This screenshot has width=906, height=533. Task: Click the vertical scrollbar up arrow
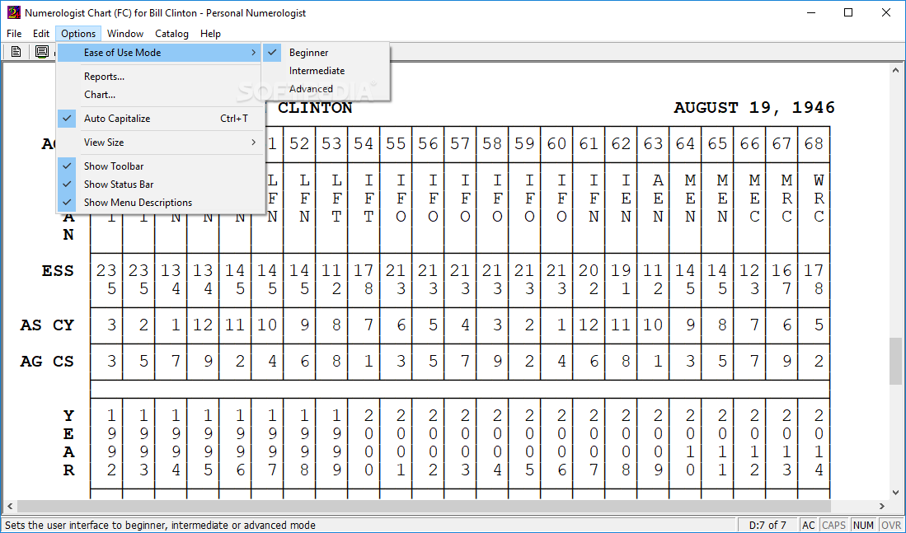pyautogui.click(x=895, y=69)
